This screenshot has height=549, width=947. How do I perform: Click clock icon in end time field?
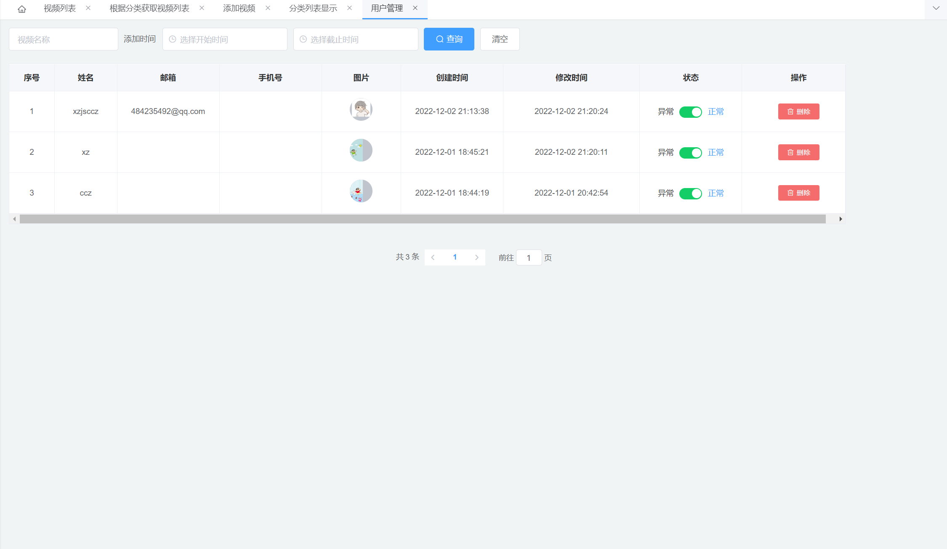point(303,39)
